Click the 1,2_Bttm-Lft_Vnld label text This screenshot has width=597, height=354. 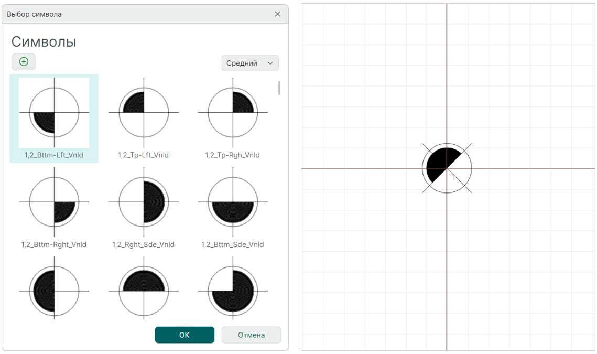53,155
